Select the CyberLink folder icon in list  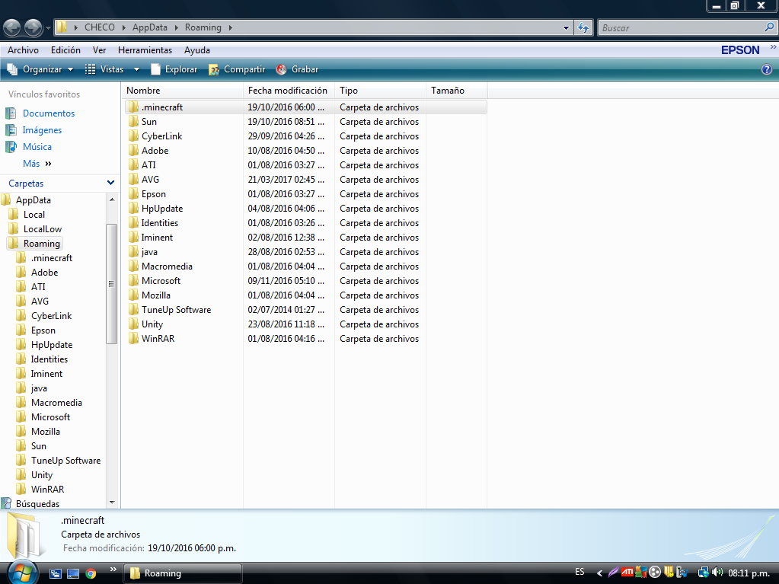(133, 136)
